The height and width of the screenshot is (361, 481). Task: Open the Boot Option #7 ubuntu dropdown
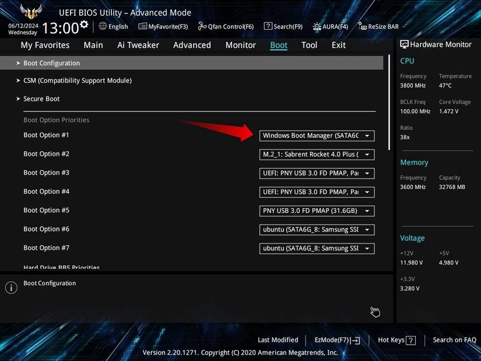317,248
